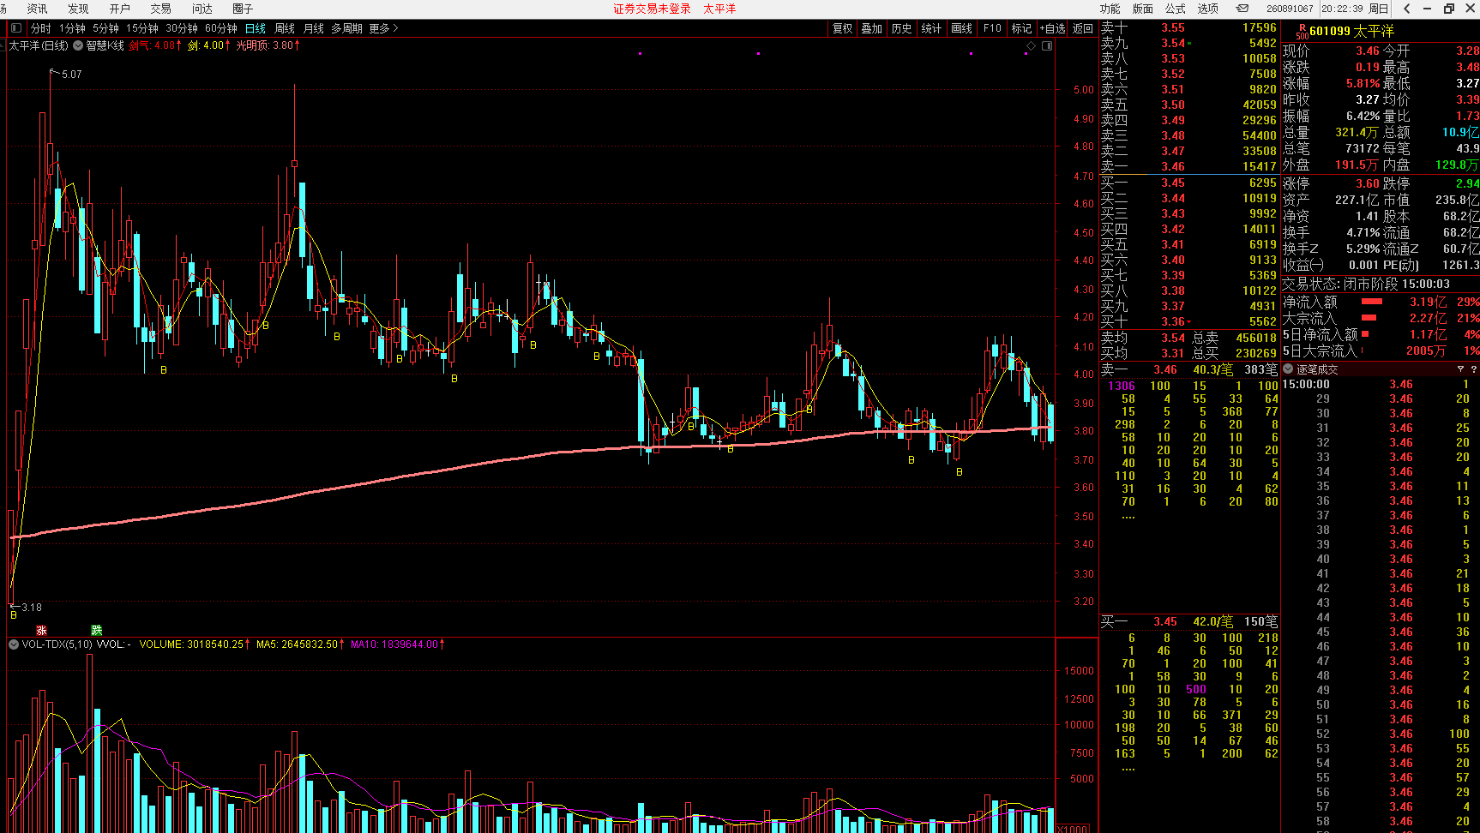Select the 日线 daily chart tab
The width and height of the screenshot is (1480, 833).
coord(256,28)
